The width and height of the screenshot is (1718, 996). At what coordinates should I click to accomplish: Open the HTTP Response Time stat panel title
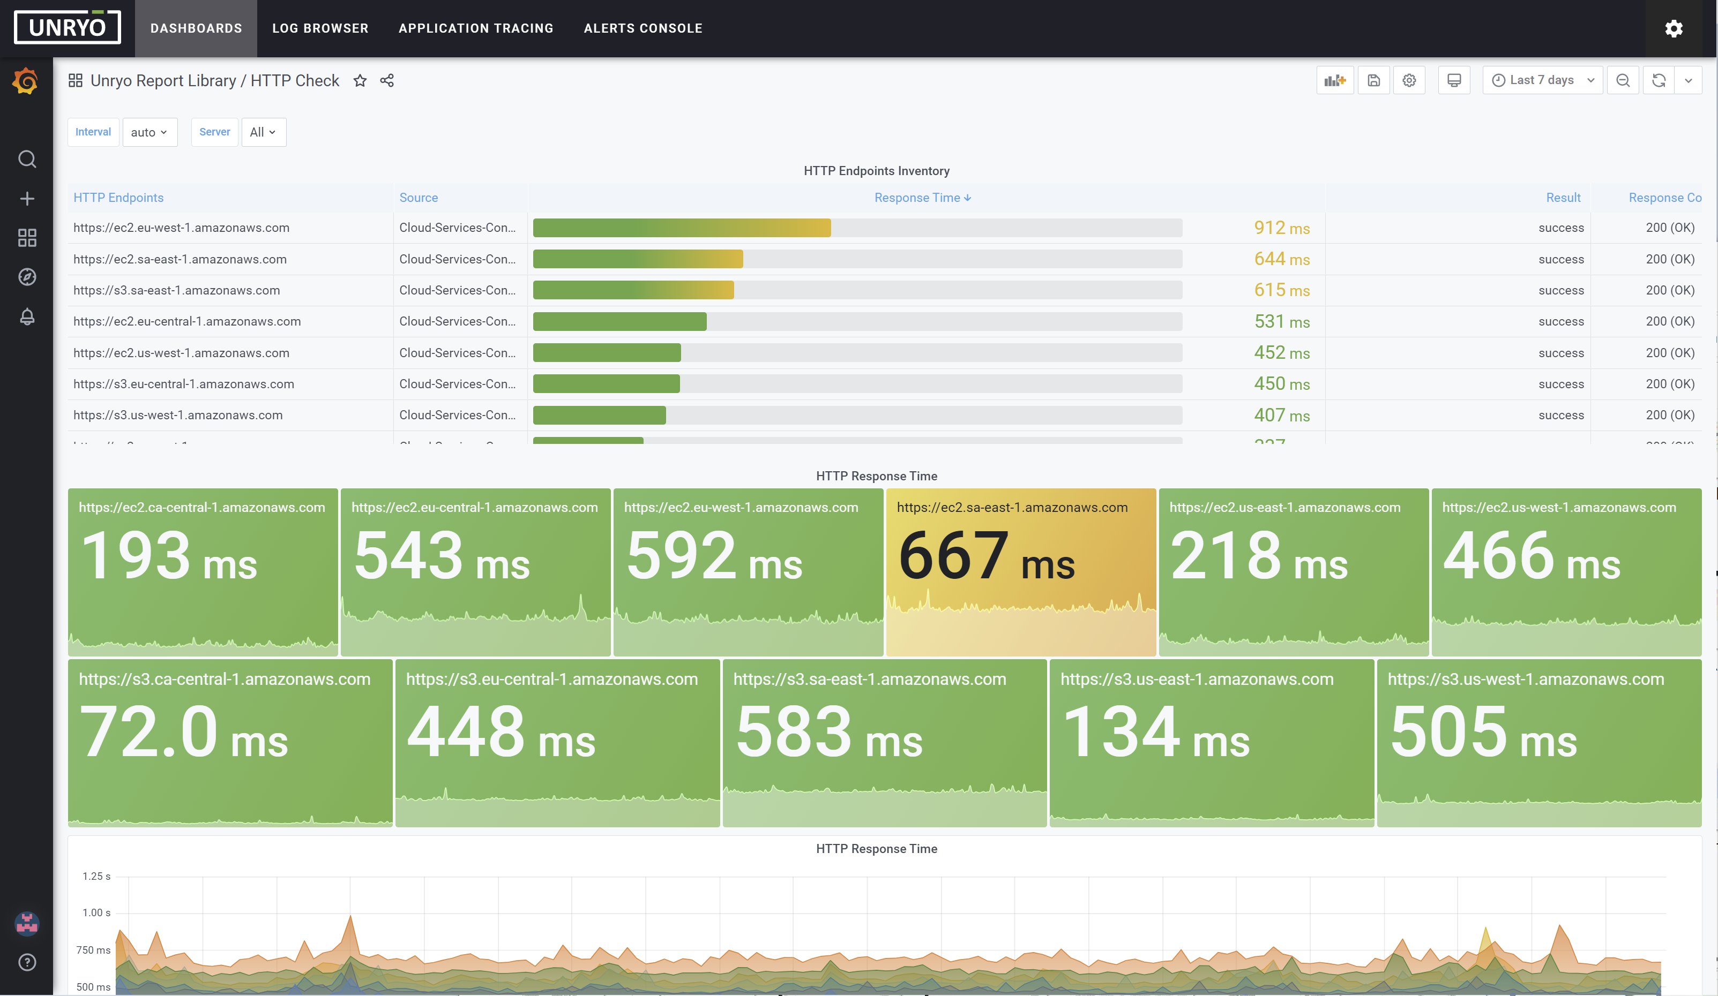coord(877,476)
